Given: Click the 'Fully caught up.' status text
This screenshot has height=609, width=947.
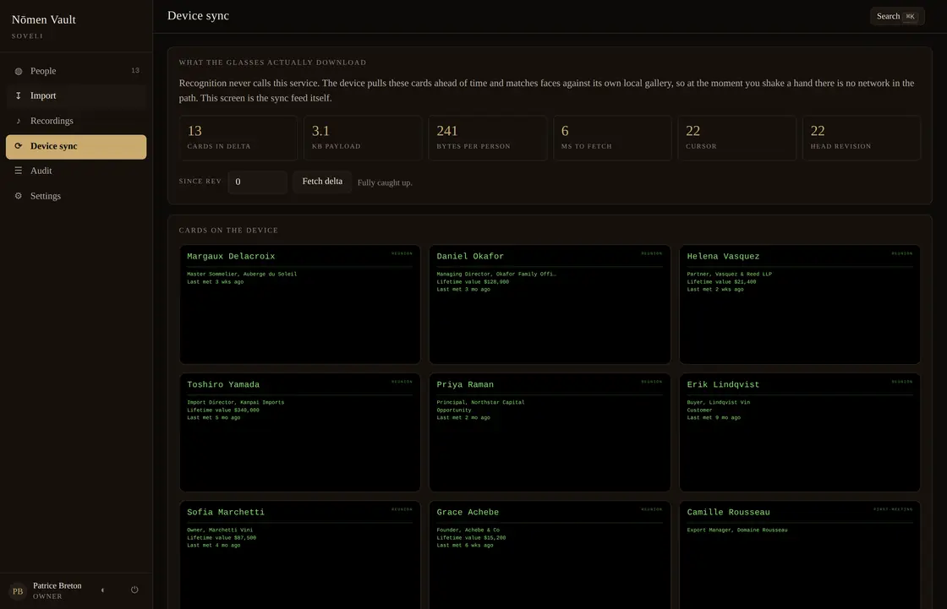Looking at the screenshot, I should point(385,183).
